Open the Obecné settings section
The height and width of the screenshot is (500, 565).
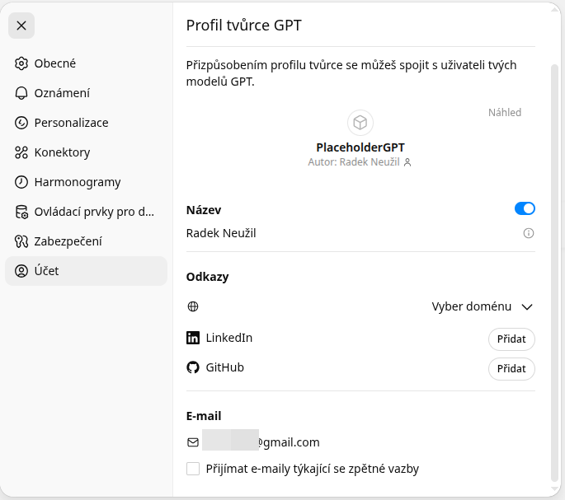(x=55, y=63)
